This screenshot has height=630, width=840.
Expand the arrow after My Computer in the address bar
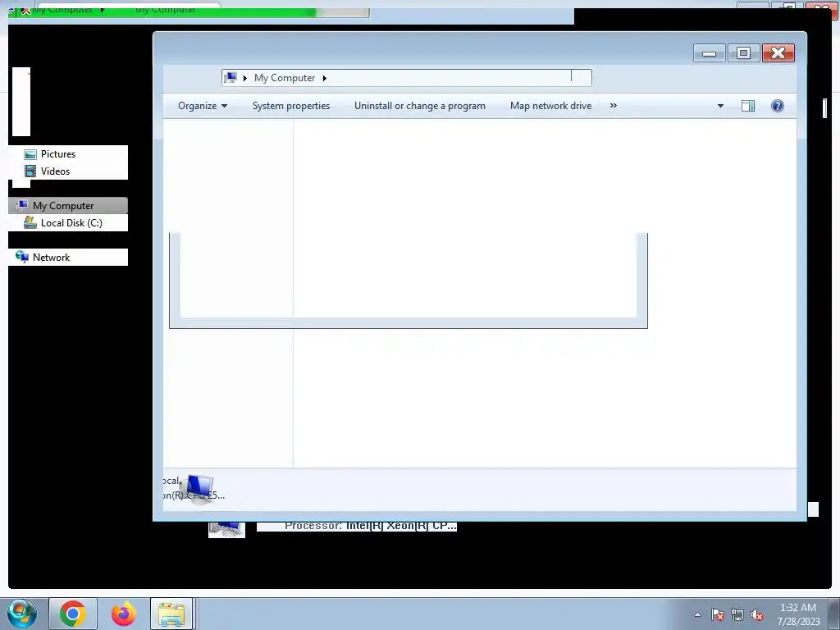325,78
